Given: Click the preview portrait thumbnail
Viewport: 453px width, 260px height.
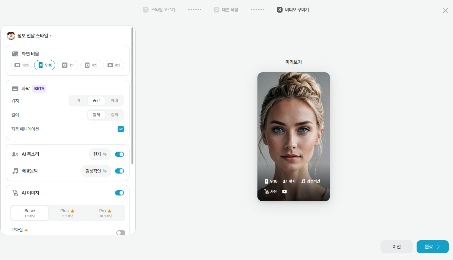Looking at the screenshot, I should pyautogui.click(x=294, y=137).
